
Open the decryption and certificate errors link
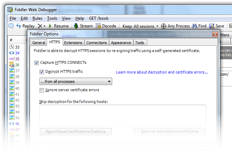[162, 72]
